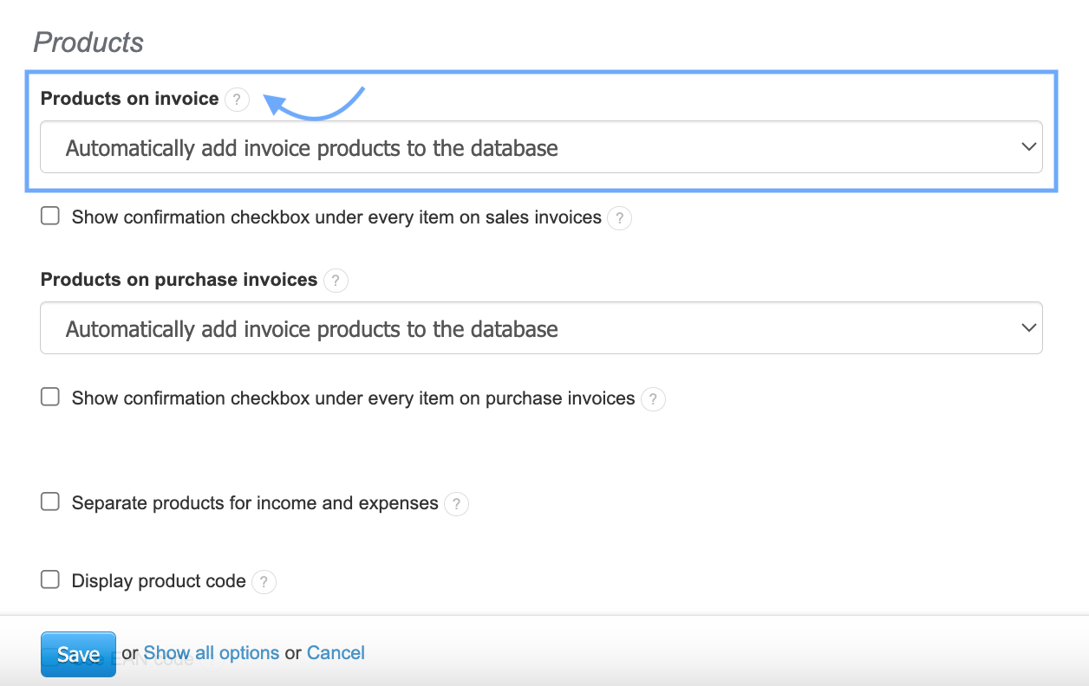Click question mark next to Display product code
The width and height of the screenshot is (1089, 686).
pos(264,582)
